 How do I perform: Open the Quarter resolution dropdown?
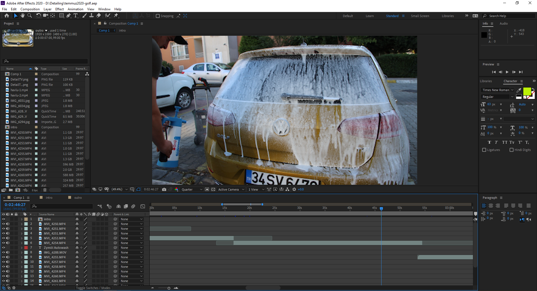click(192, 189)
